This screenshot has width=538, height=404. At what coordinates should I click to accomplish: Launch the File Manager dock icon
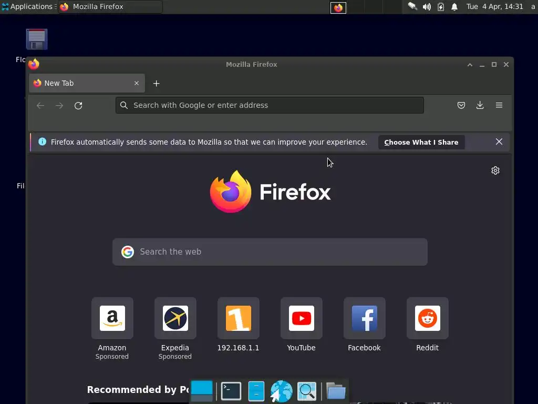[256, 391]
